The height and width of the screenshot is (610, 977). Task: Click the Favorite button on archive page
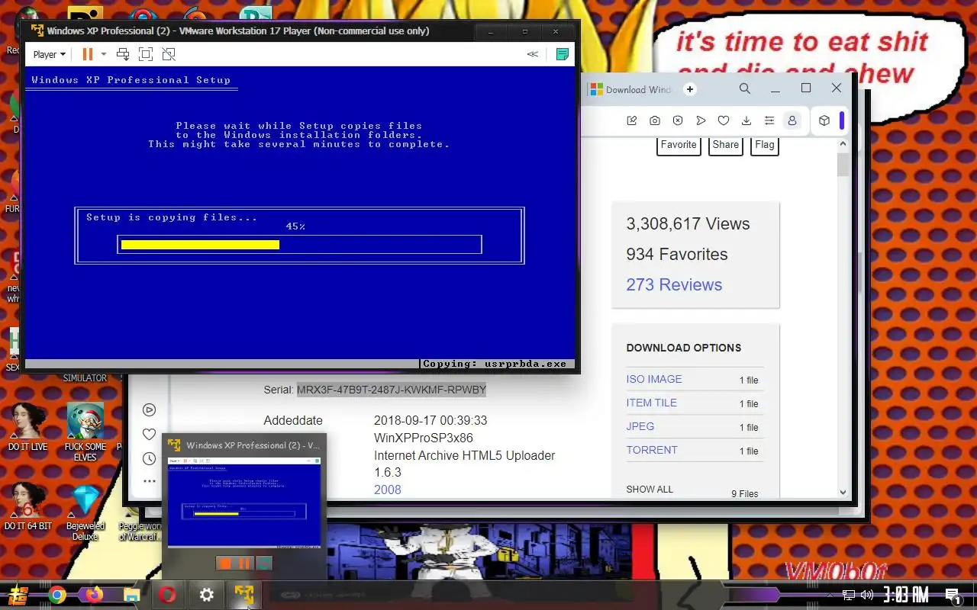point(679,145)
